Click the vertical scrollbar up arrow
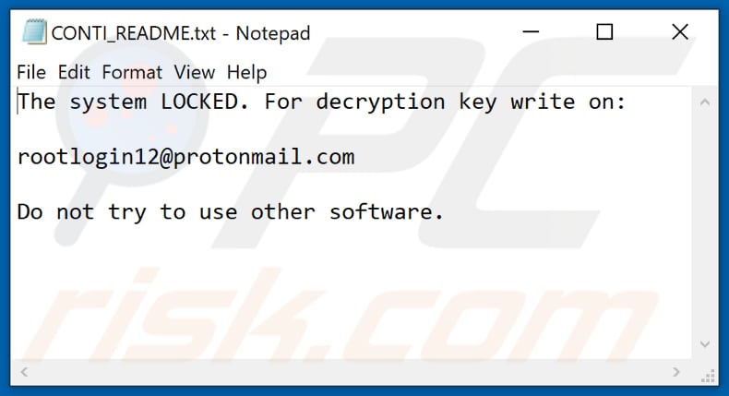729x396 pixels. click(x=705, y=102)
